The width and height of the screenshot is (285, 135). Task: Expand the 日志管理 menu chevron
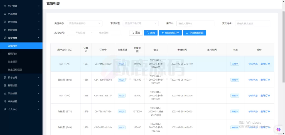point(38,77)
